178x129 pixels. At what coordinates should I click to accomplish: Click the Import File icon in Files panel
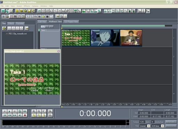pyautogui.click(x=4, y=28)
